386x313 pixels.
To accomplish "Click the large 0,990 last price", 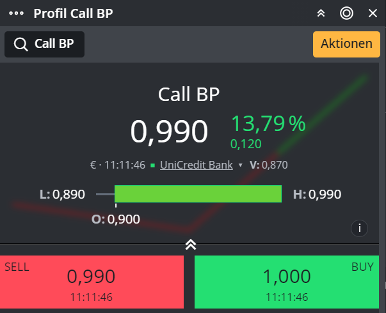I will point(169,131).
